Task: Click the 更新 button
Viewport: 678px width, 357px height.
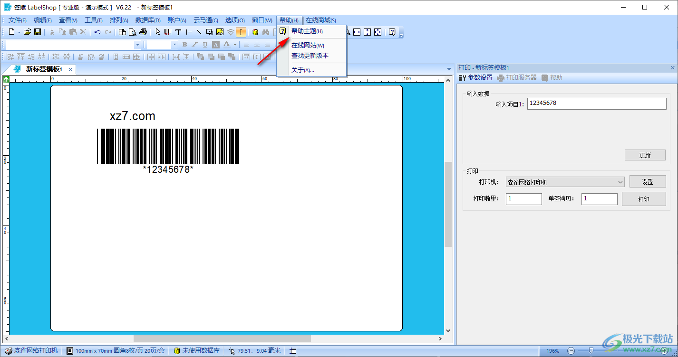Action: point(645,155)
